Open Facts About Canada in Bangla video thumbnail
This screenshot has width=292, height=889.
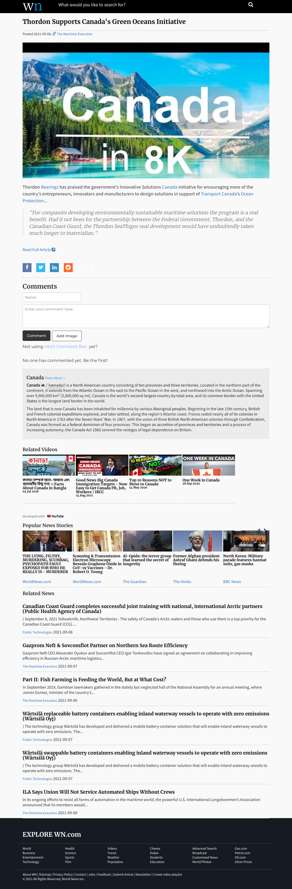coord(49,465)
